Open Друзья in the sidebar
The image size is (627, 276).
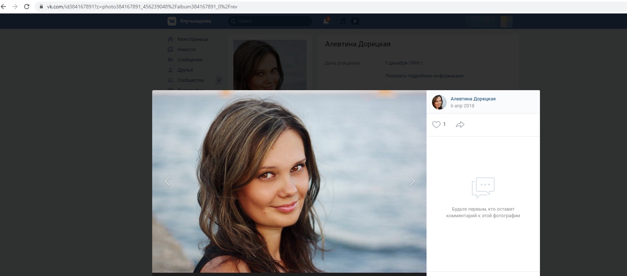tap(185, 70)
